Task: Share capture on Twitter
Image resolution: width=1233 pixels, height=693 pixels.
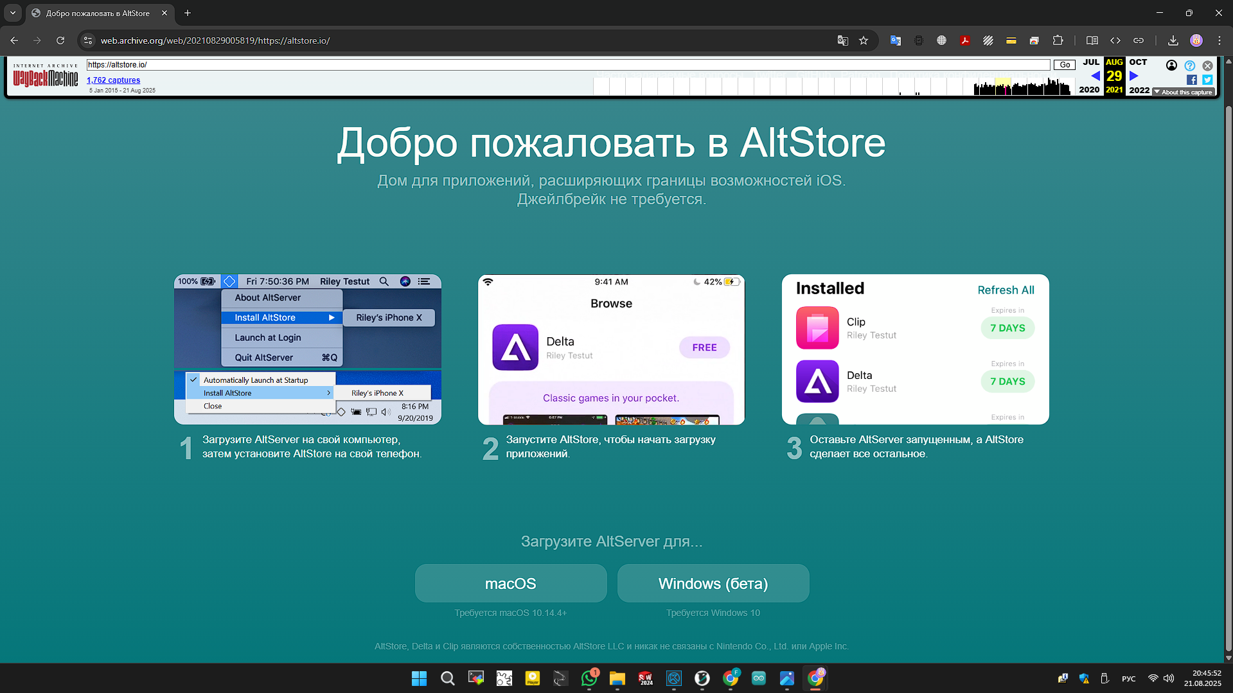Action: (1207, 80)
